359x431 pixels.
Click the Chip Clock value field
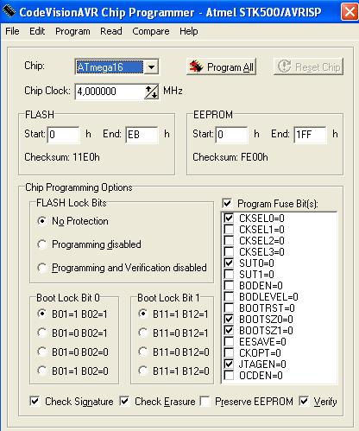point(110,92)
